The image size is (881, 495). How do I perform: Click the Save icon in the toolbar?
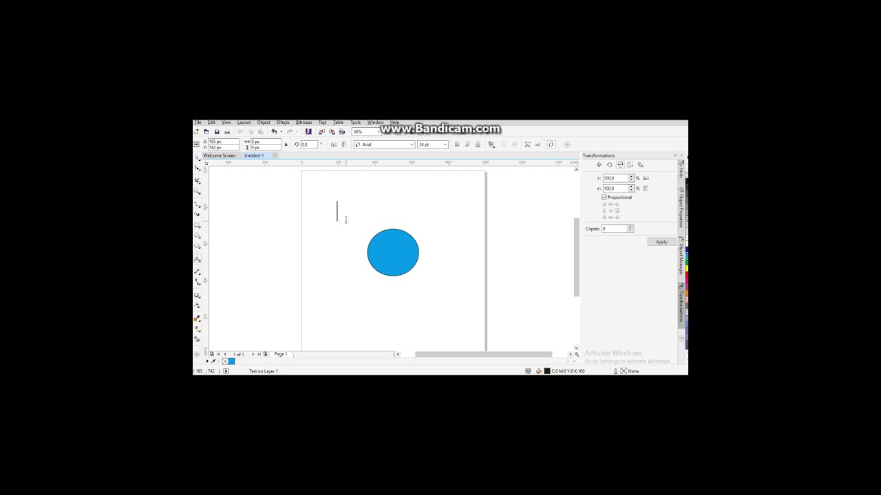click(x=217, y=132)
